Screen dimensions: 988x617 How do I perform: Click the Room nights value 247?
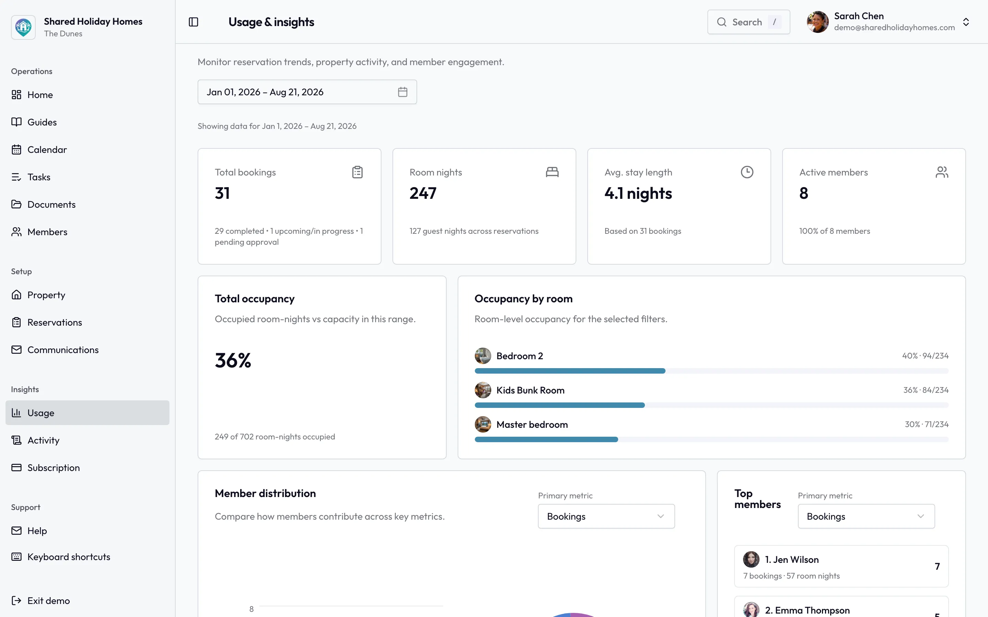tap(423, 193)
